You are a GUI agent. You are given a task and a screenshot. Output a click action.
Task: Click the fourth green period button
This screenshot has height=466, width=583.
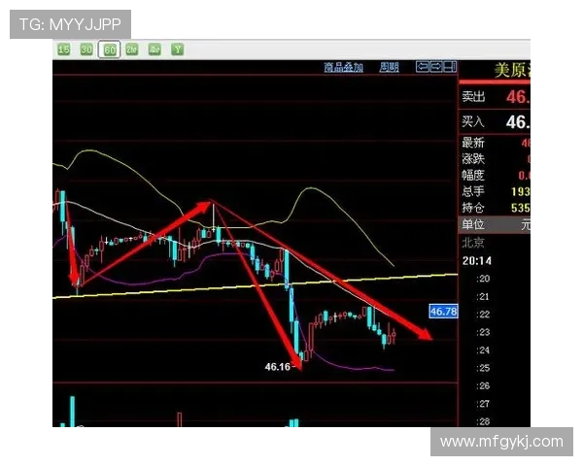[x=131, y=49]
